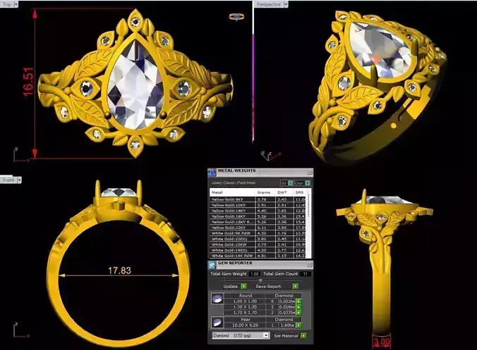Viewport: 477px width, 350px height.
Task: Click the 17.83 diameter dimension in Front view
Action: [119, 270]
